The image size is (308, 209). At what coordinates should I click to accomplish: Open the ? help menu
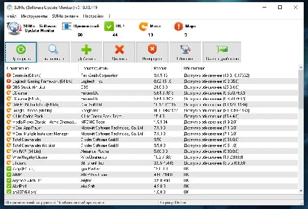(x=110, y=16)
